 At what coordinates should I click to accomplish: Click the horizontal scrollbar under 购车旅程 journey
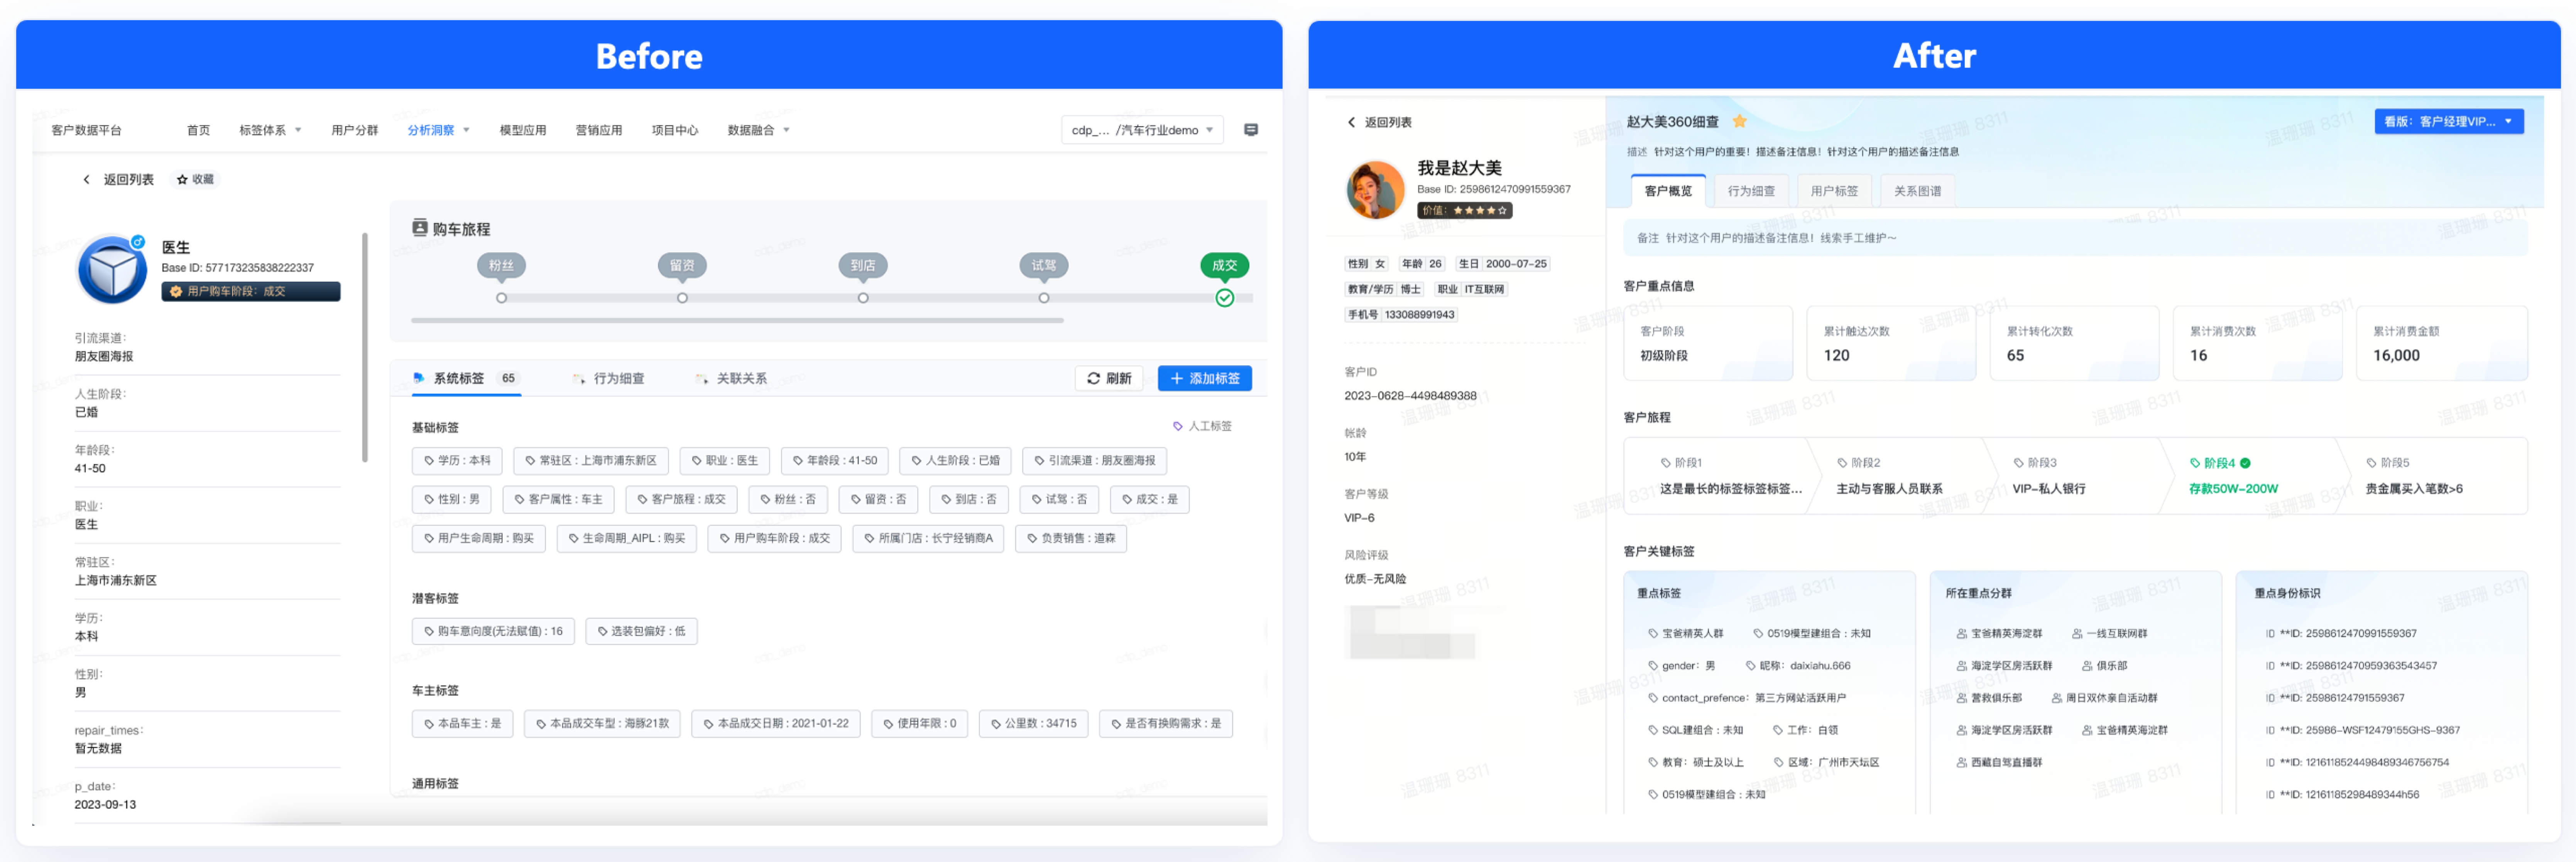[x=737, y=321]
